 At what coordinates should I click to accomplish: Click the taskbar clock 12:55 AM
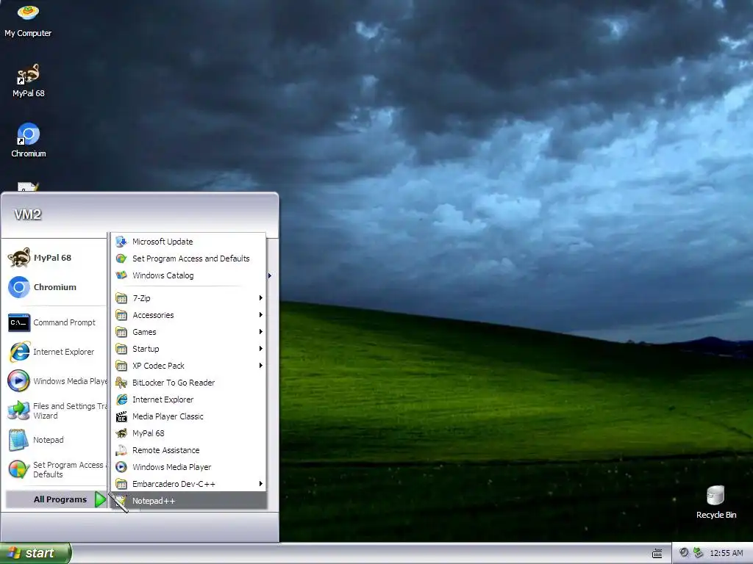pos(726,553)
